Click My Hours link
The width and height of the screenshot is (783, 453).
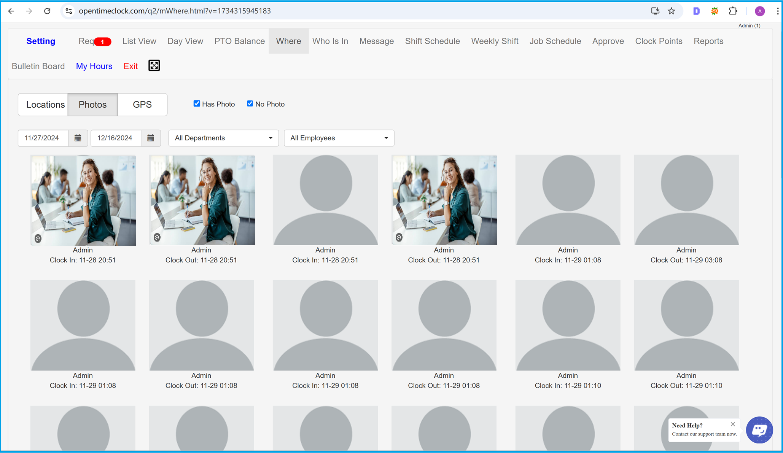(x=94, y=66)
